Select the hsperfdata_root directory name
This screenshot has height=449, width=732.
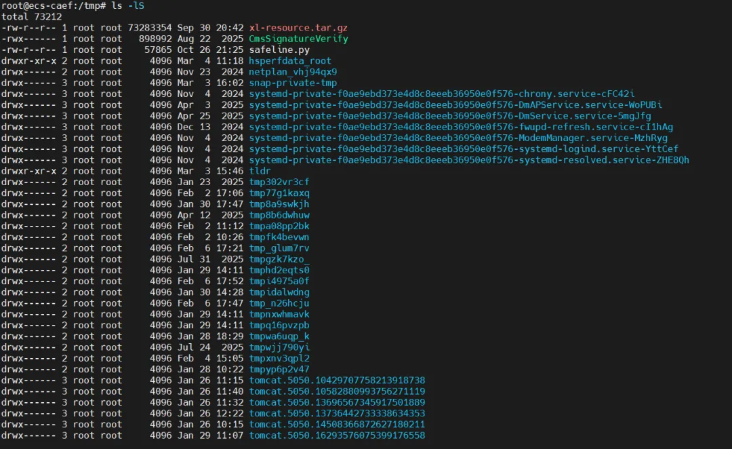pyautogui.click(x=290, y=61)
